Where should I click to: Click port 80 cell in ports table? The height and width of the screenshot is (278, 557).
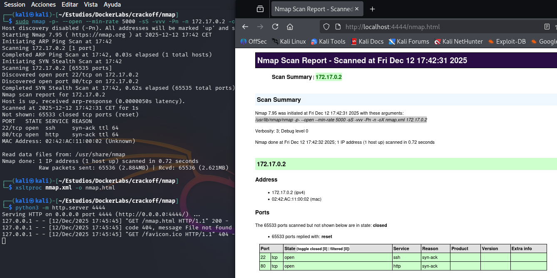pyautogui.click(x=265, y=266)
